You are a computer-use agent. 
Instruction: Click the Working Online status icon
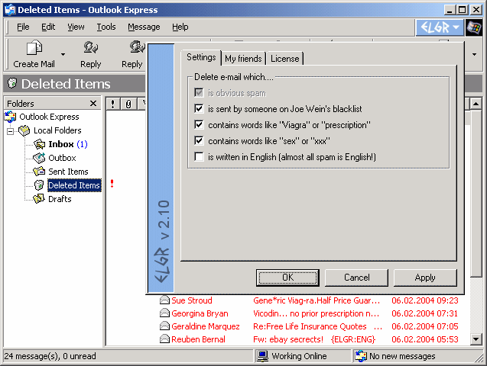(x=262, y=356)
